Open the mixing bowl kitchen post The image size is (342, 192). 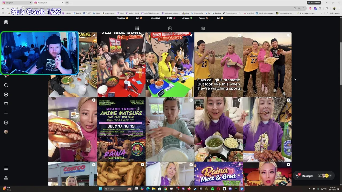[170, 129]
